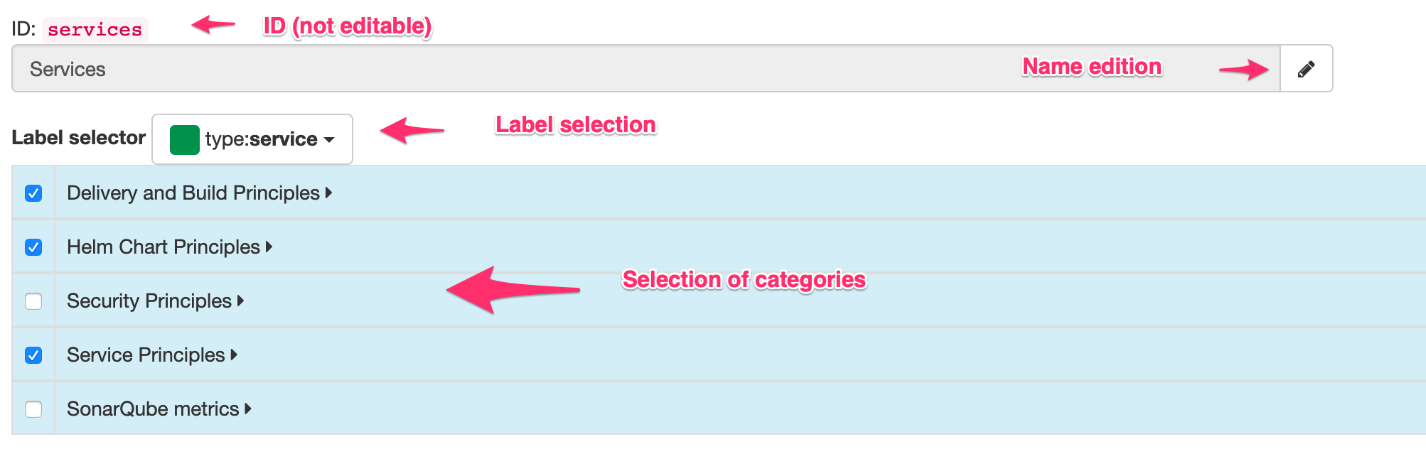Expand the arrow next to Service Principles
Image resolution: width=1426 pixels, height=459 pixels.
tap(234, 355)
